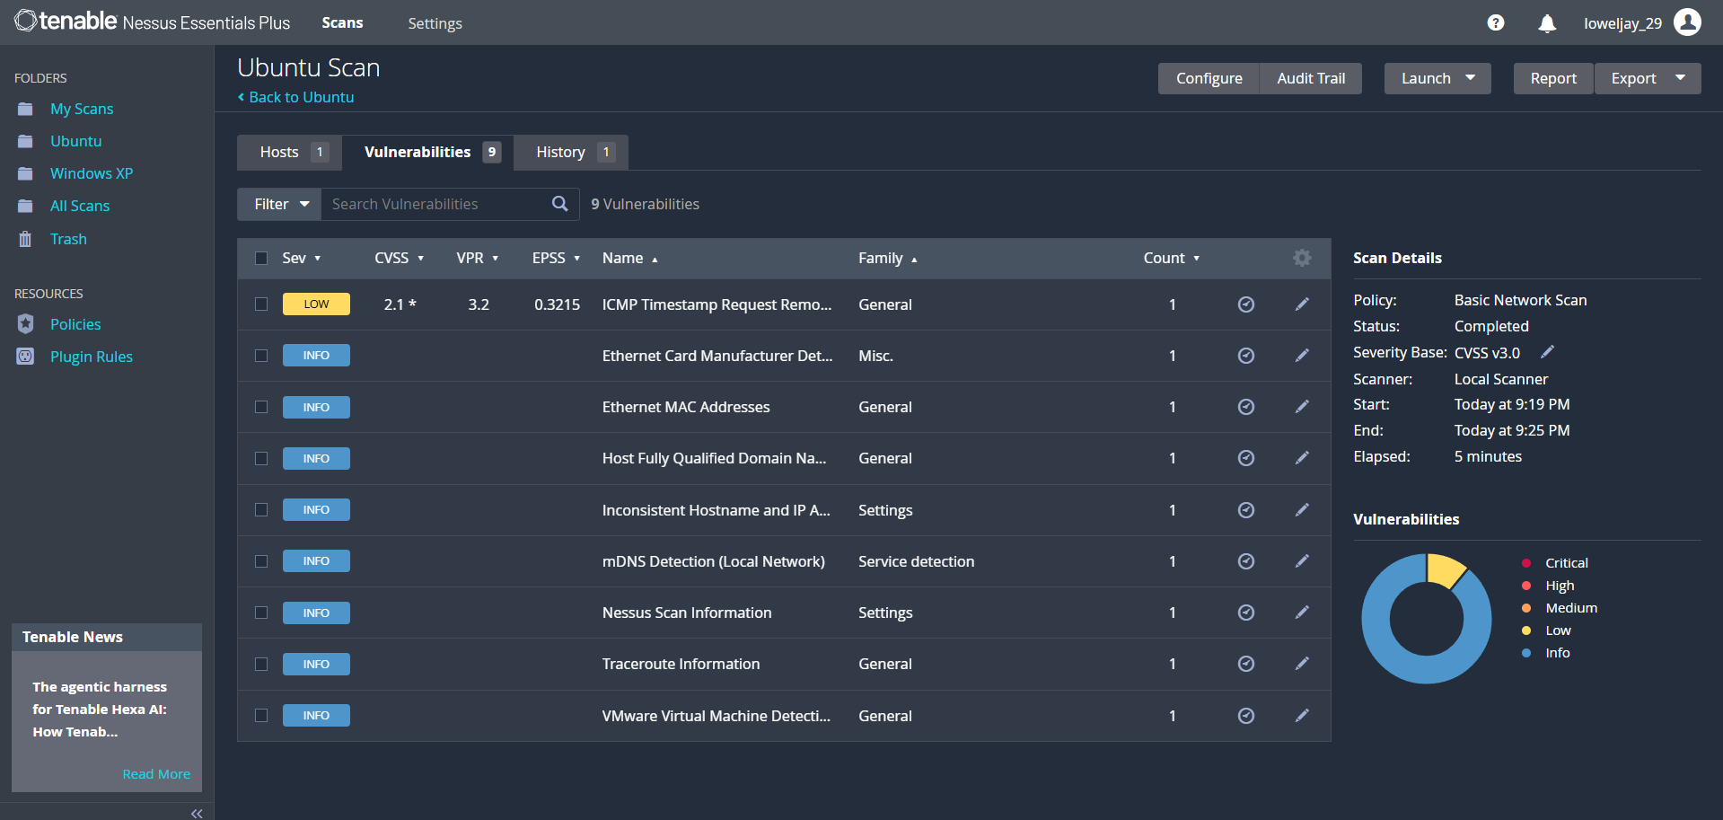Click the yellow Low legend dot
Viewport: 1723px width, 820px height.
point(1525,630)
